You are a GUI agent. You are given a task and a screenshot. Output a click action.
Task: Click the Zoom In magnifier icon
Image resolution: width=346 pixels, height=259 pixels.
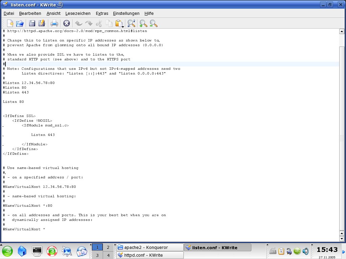tap(143, 23)
